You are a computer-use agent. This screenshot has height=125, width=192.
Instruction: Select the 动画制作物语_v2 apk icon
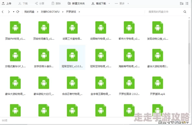click(x=101, y=27)
